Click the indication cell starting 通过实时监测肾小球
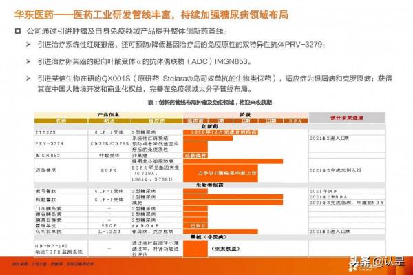413x275 pixels. [x=157, y=249]
